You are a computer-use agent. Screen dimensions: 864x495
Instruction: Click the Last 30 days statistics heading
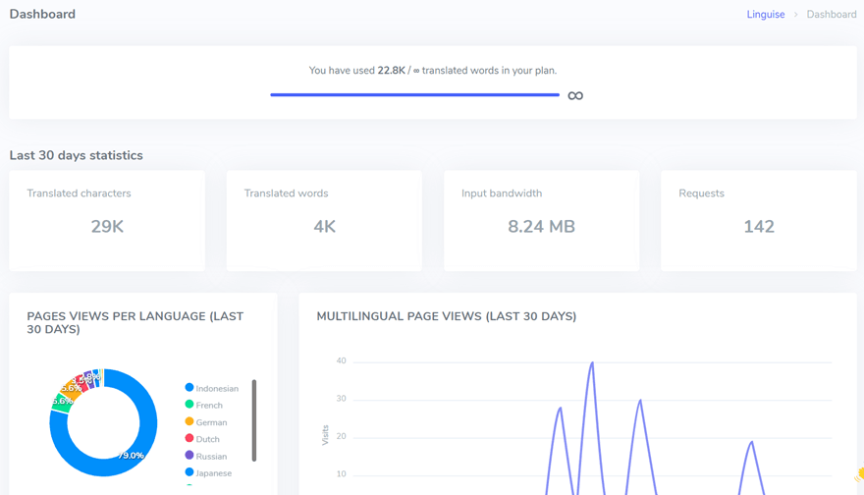[x=76, y=155]
